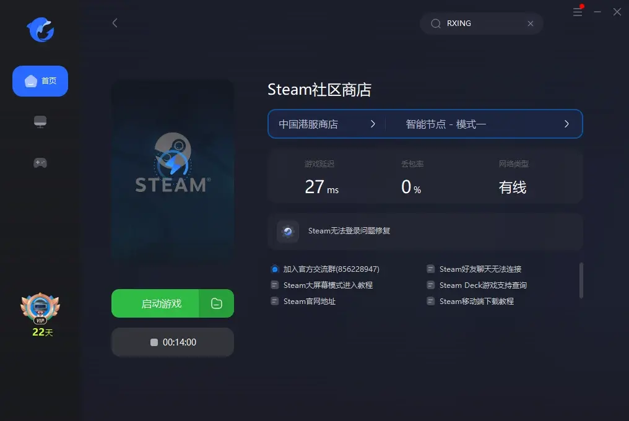Click the 游戏延迟 label
629x421 pixels.
pos(319,163)
